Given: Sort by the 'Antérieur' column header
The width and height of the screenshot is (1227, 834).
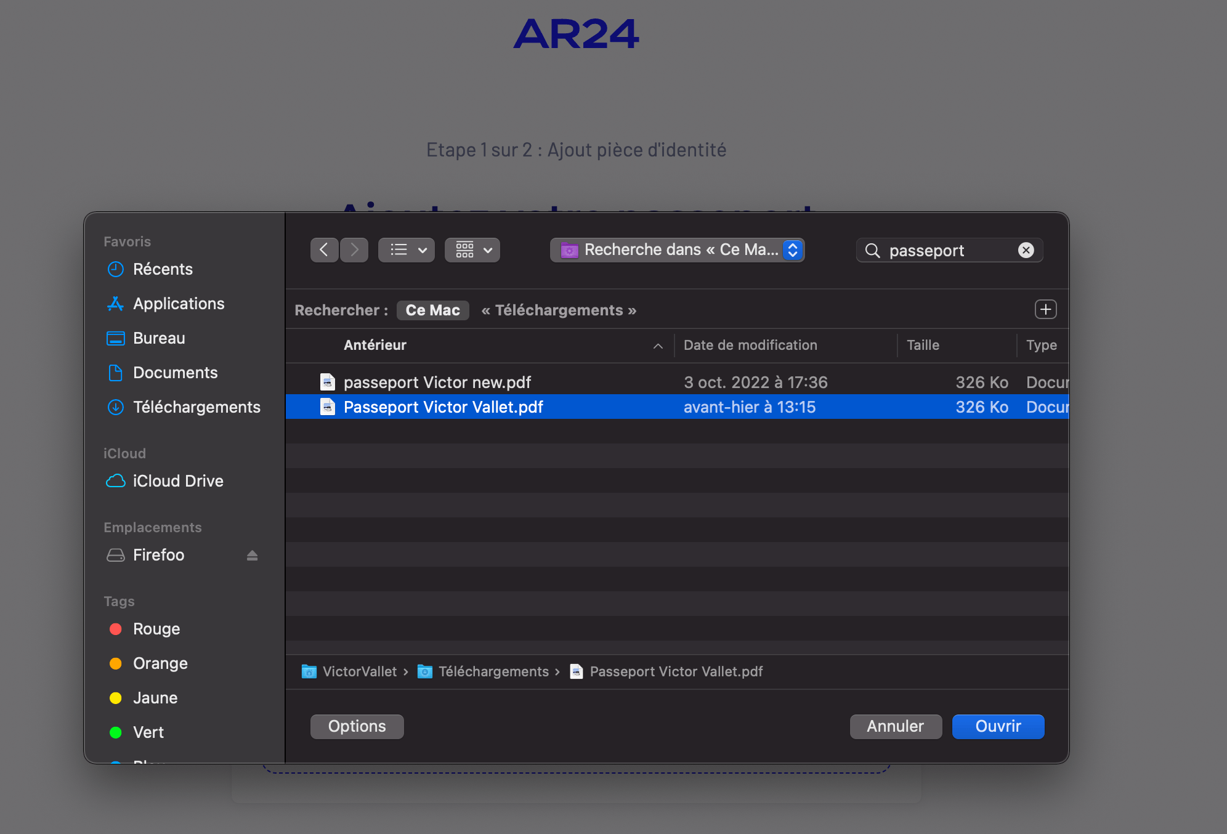Looking at the screenshot, I should pos(375,345).
